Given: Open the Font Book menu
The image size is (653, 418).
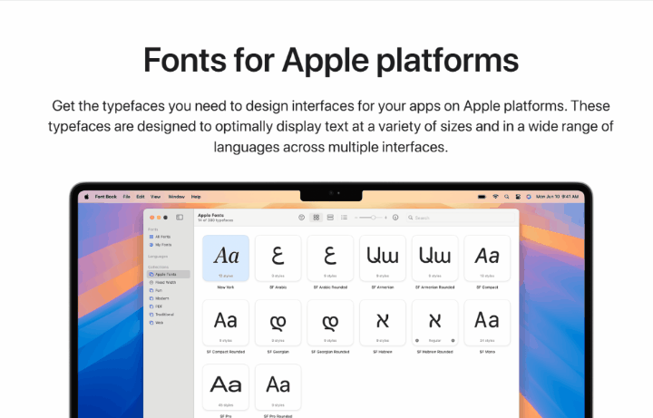Looking at the screenshot, I should point(106,197).
